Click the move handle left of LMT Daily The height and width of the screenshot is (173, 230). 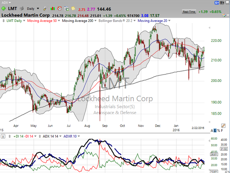click(3, 21)
